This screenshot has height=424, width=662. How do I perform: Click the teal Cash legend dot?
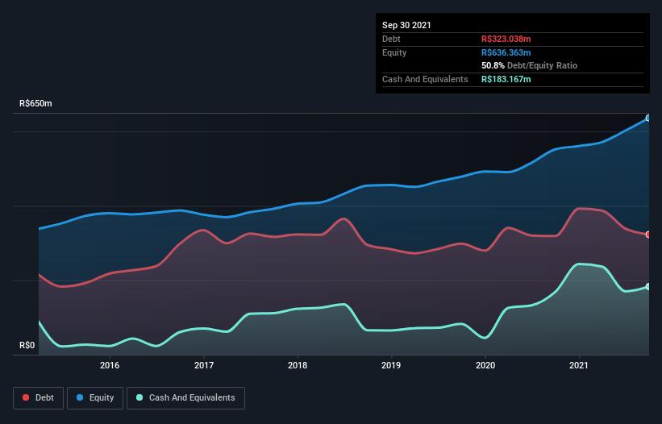(x=139, y=398)
